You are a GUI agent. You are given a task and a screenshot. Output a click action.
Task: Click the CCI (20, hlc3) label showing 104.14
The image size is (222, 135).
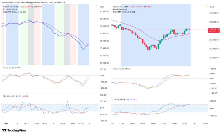[x=119, y=99]
